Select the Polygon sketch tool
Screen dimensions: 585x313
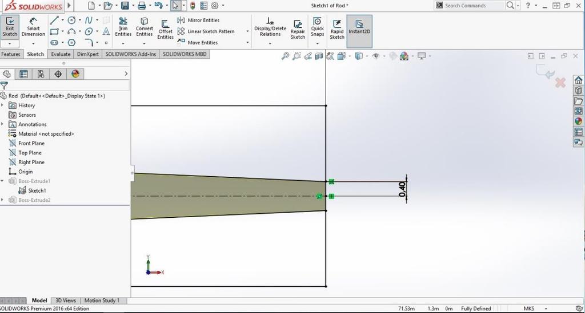(x=71, y=42)
